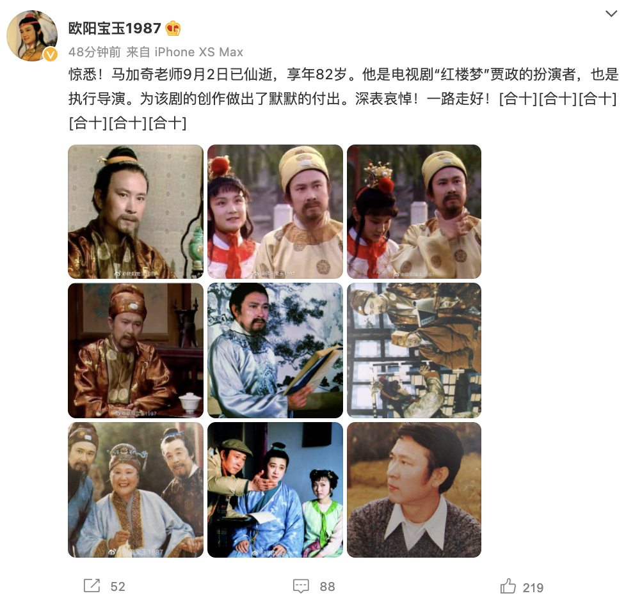626x605 pixels.
Task: Open photo of man reading a book
Action: pos(275,350)
